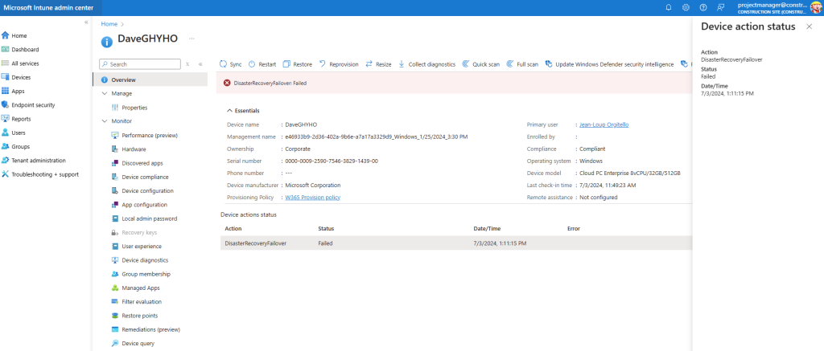This screenshot has height=351, width=824.
Task: Click the Resize toolbar action
Action: [378, 64]
